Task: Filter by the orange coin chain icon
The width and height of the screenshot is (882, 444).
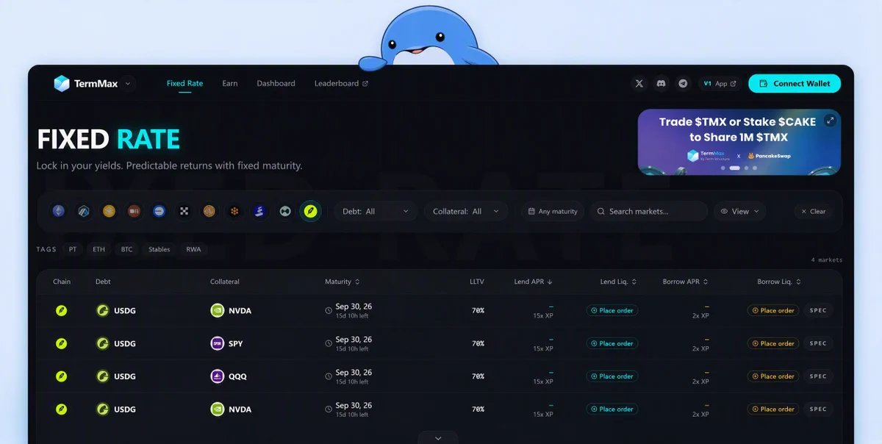Action: tap(209, 211)
